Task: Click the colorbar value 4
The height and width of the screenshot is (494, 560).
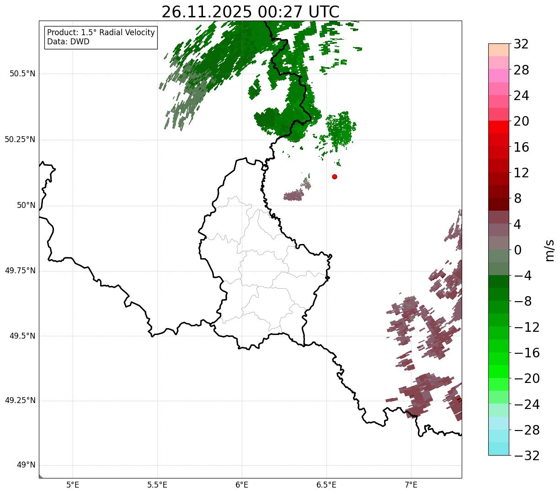Action: click(x=517, y=224)
